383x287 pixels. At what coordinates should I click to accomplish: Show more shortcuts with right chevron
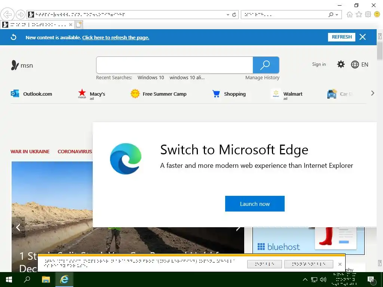pyautogui.click(x=373, y=93)
